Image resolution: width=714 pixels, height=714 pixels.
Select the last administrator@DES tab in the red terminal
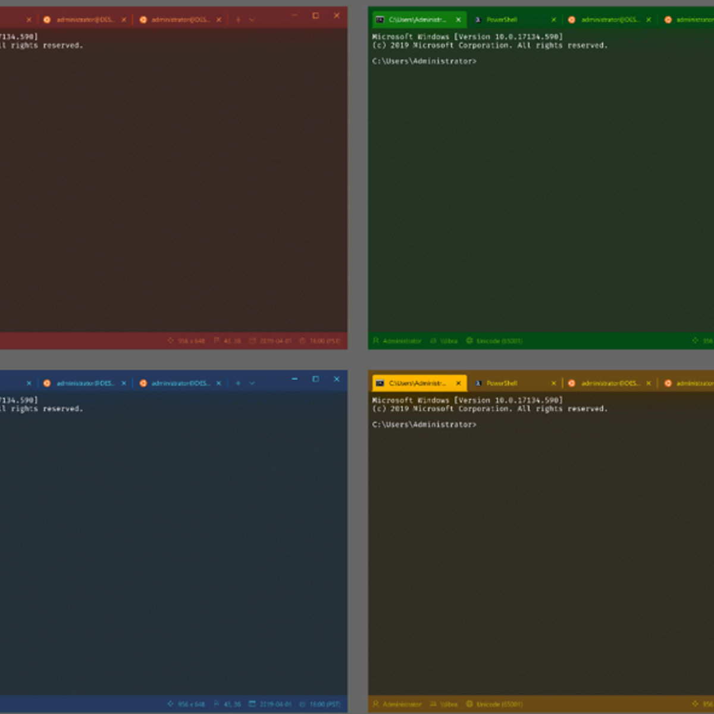(x=180, y=20)
